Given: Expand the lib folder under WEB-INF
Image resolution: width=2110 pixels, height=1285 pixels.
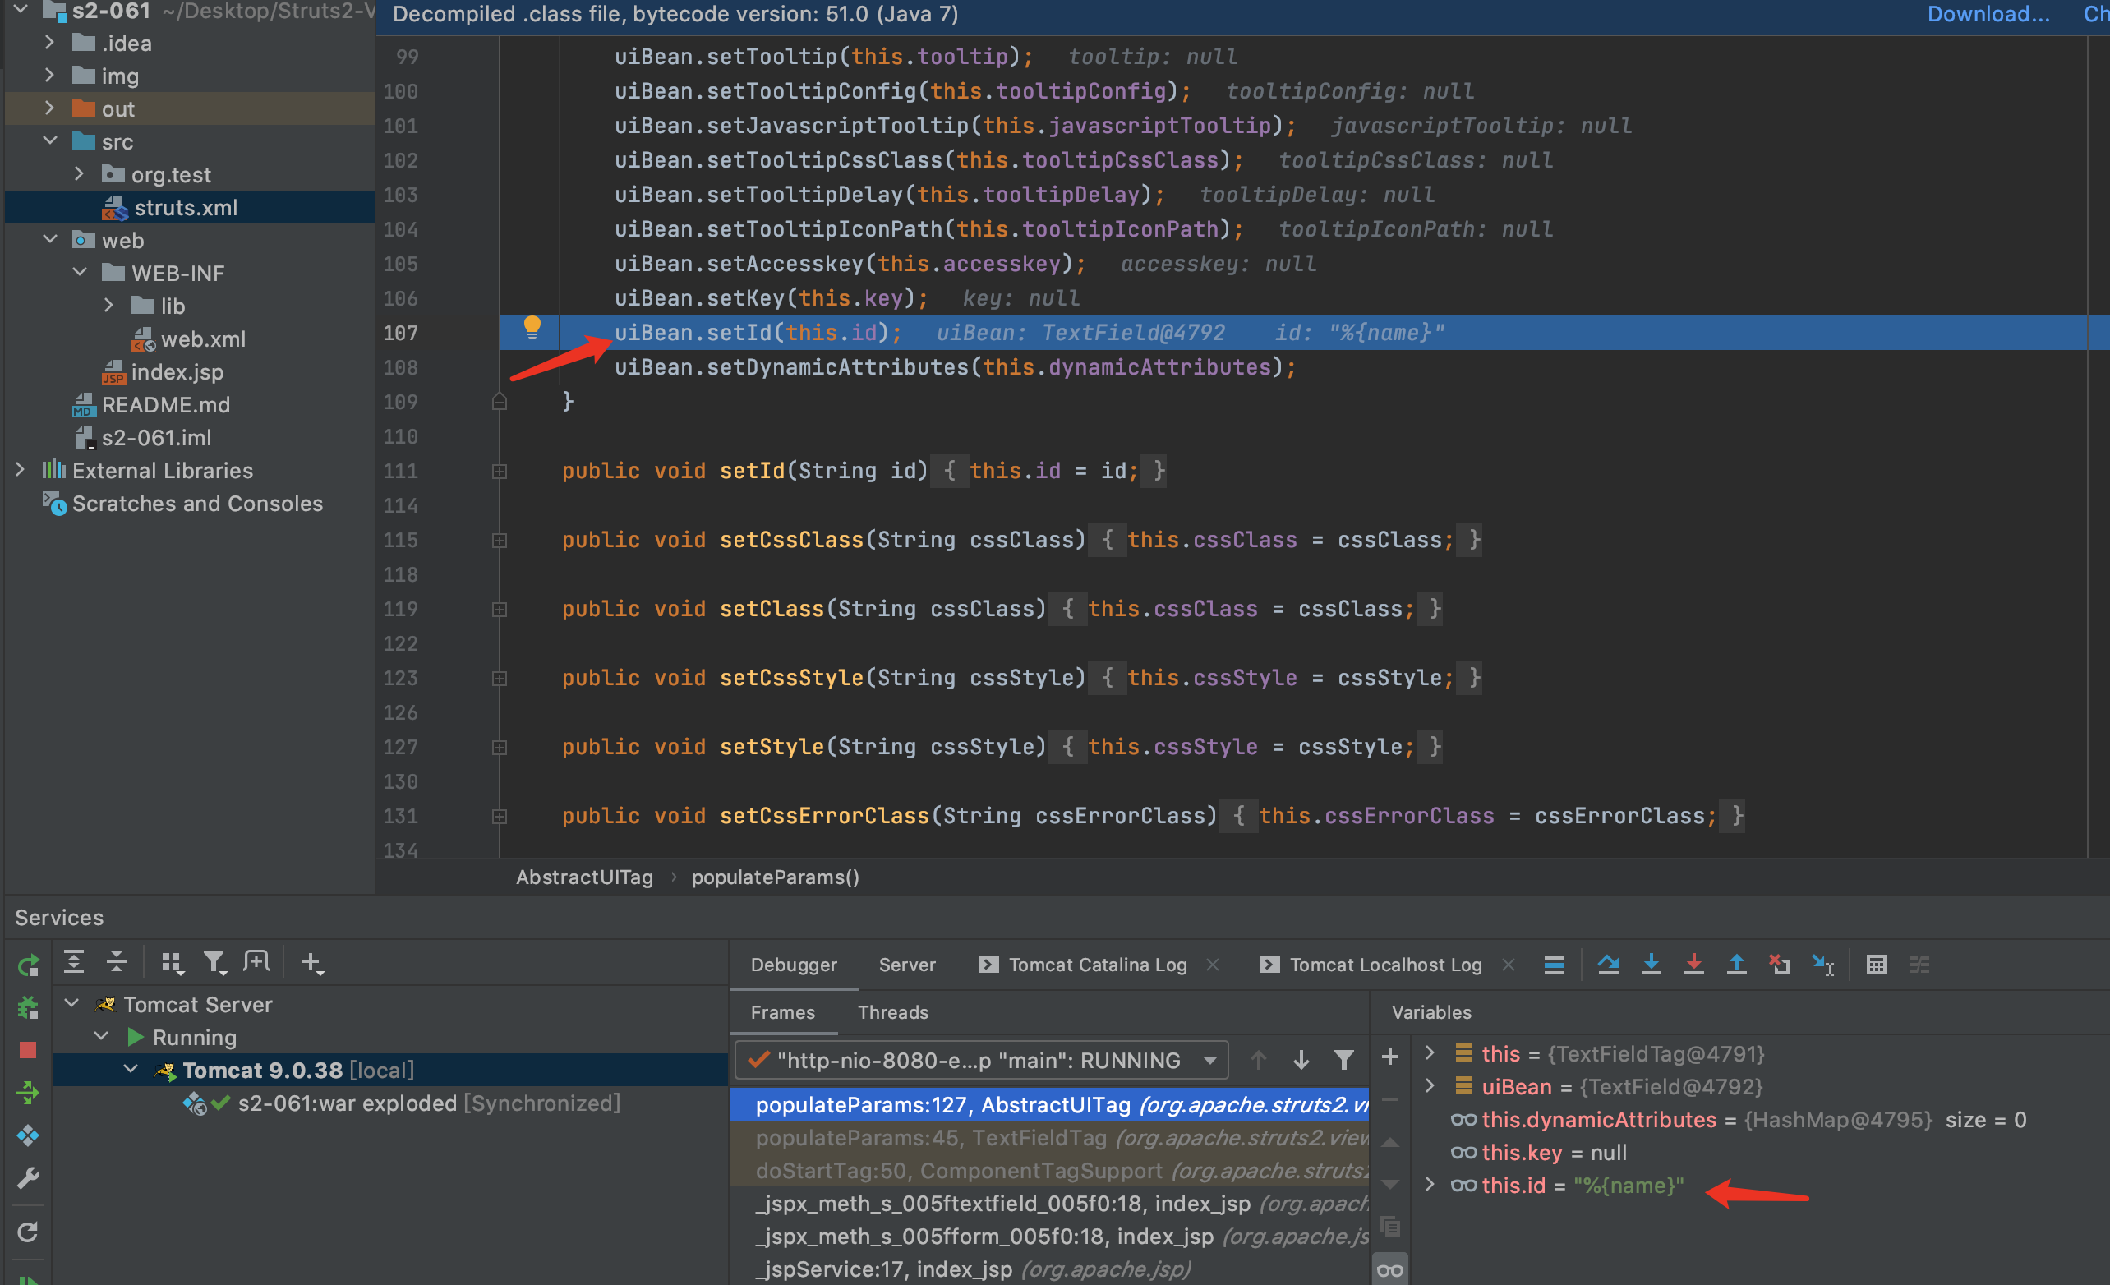Looking at the screenshot, I should [108, 305].
